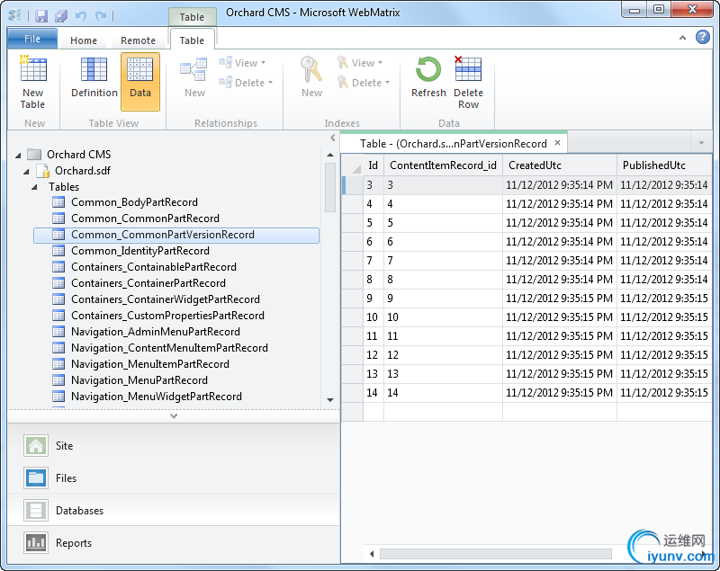Viewport: 720px width, 571px height.
Task: Select Containers_CustomPropertiesPartRecord table
Action: (x=167, y=316)
